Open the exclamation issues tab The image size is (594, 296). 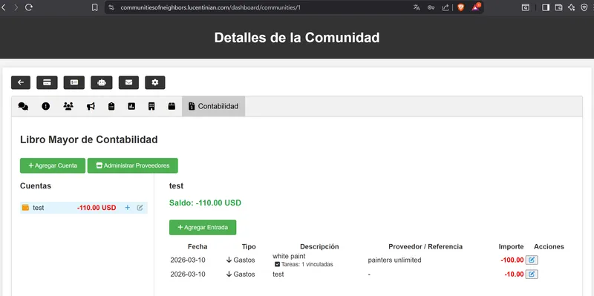click(x=46, y=106)
